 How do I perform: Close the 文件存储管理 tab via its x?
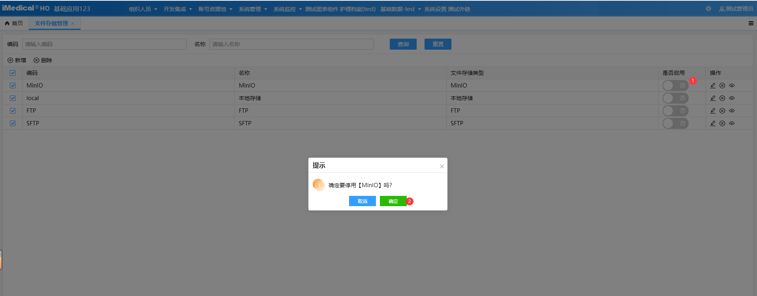tap(72, 24)
